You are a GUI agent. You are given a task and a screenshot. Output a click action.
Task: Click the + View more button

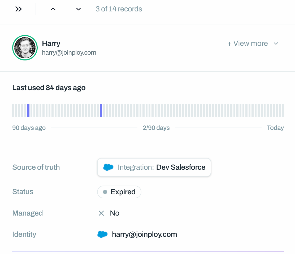tap(248, 43)
